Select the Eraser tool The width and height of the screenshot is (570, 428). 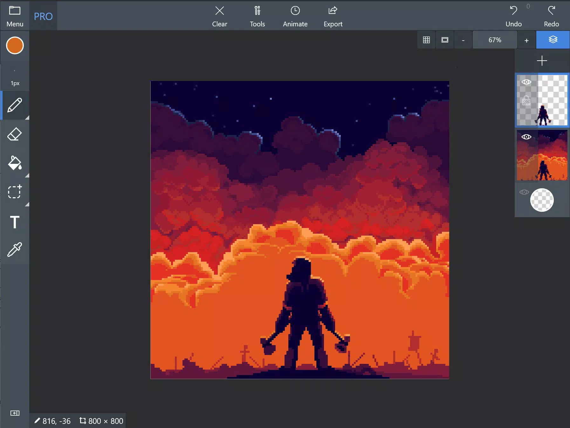point(14,134)
